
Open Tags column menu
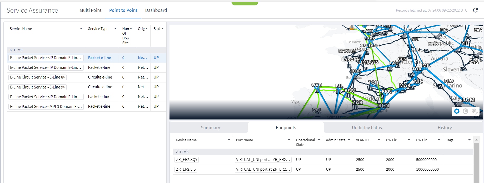(469, 140)
